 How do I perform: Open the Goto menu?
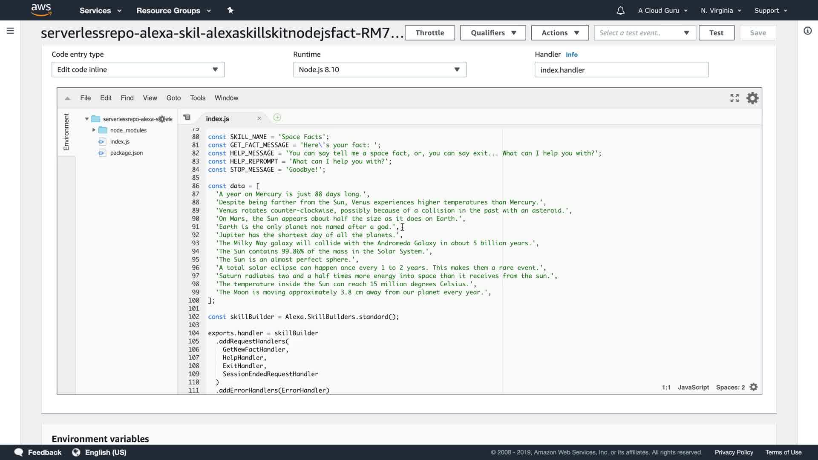(173, 98)
